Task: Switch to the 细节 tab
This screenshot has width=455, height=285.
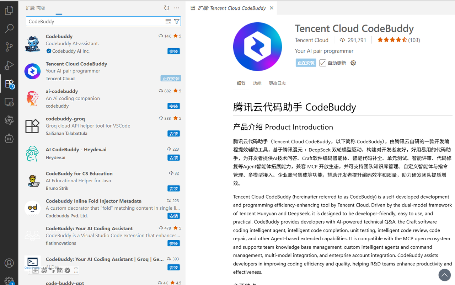Action: coord(241,83)
